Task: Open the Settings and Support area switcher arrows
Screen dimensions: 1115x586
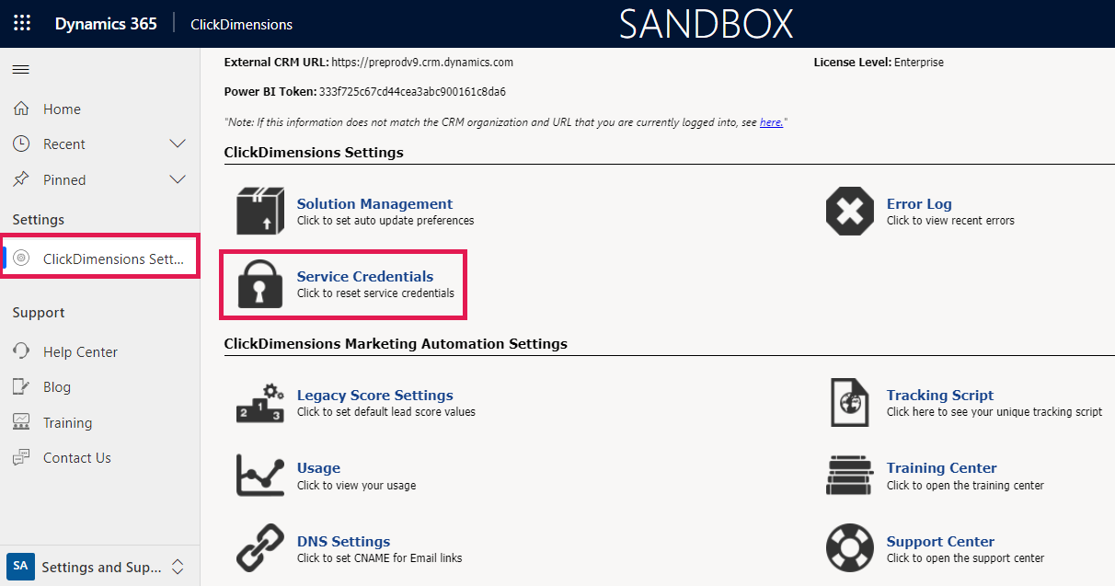Action: (178, 567)
